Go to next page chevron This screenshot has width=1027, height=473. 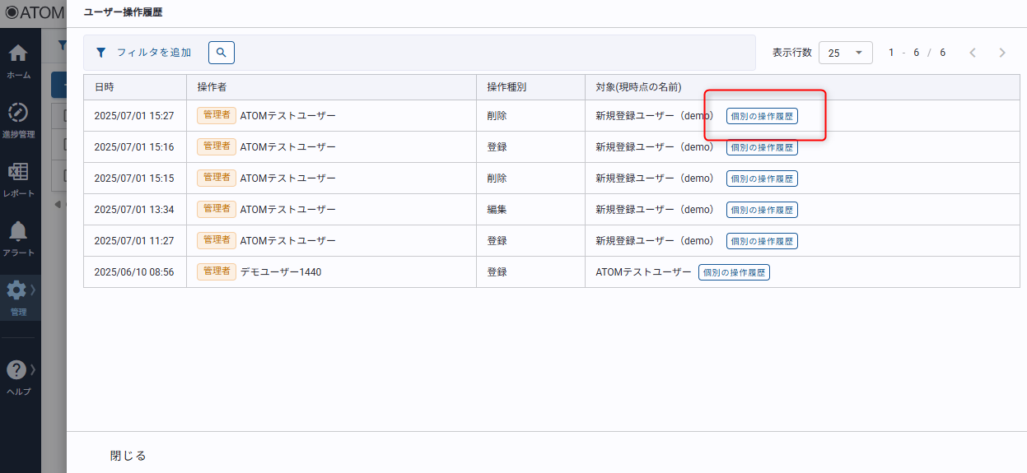(1001, 53)
